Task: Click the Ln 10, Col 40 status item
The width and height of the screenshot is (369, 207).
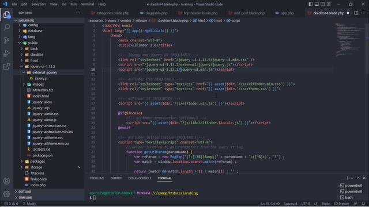Action: pyautogui.click(x=270, y=204)
